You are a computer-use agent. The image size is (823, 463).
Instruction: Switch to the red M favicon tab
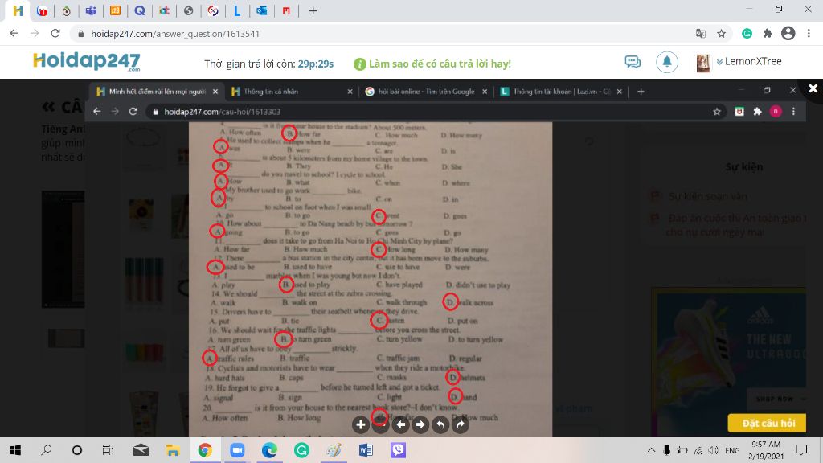coord(286,10)
